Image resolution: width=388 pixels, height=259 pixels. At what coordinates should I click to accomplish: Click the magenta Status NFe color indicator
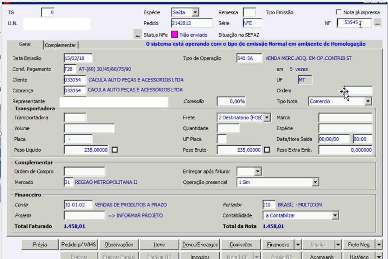coord(174,35)
